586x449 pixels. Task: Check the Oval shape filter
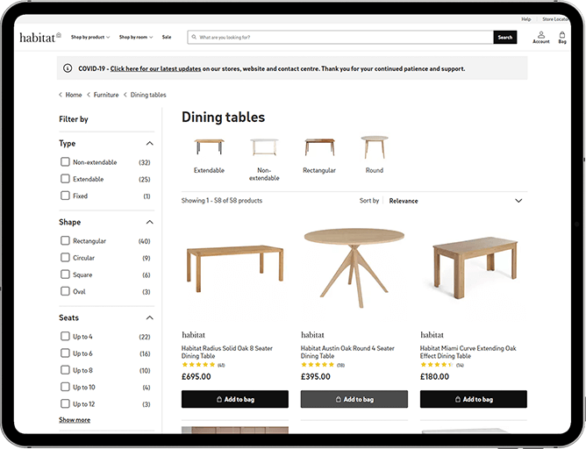click(65, 291)
